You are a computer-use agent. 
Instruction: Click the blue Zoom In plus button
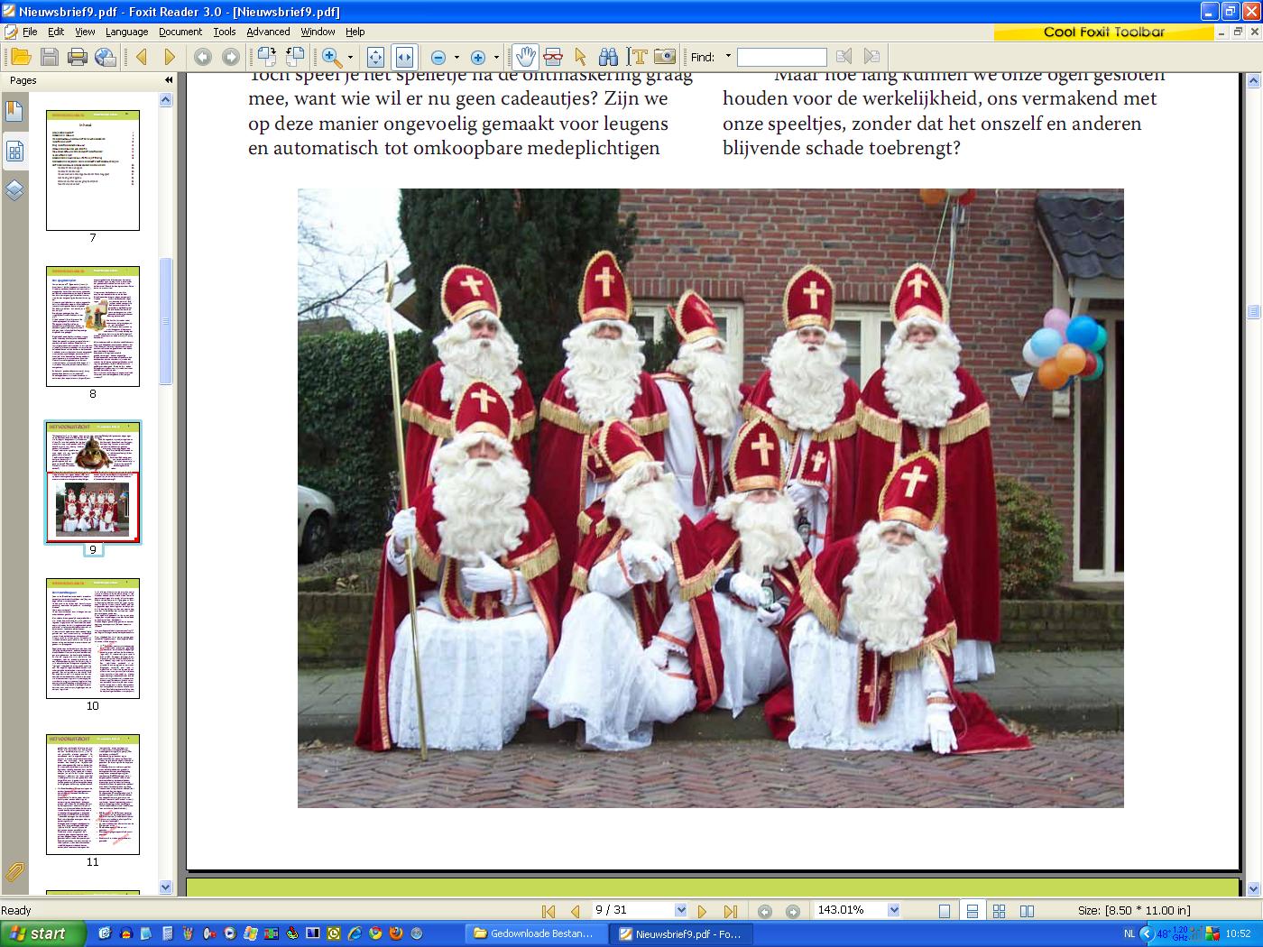(x=478, y=58)
